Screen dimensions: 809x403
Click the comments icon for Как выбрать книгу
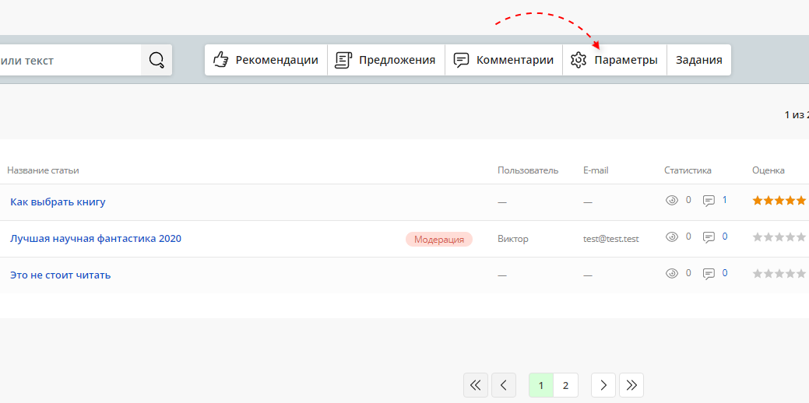click(709, 201)
